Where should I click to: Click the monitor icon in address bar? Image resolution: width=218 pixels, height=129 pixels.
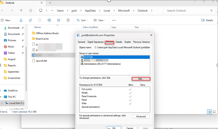(x=41, y=11)
